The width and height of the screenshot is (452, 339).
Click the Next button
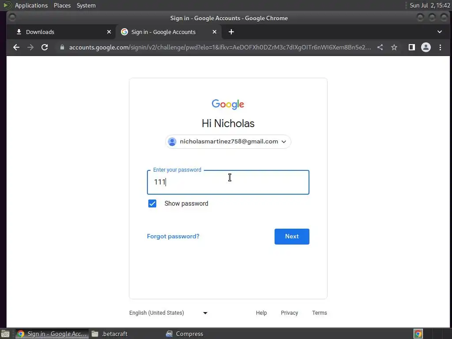click(292, 237)
